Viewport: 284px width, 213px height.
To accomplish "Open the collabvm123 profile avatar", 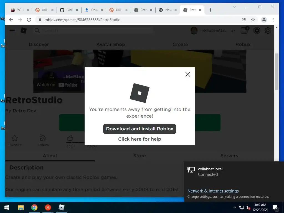I will [194, 31].
